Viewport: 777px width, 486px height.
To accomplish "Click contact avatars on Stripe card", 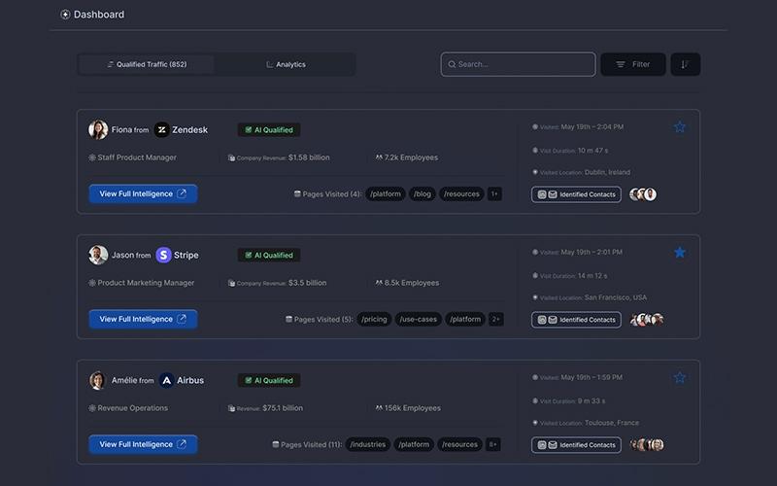I will (x=647, y=320).
